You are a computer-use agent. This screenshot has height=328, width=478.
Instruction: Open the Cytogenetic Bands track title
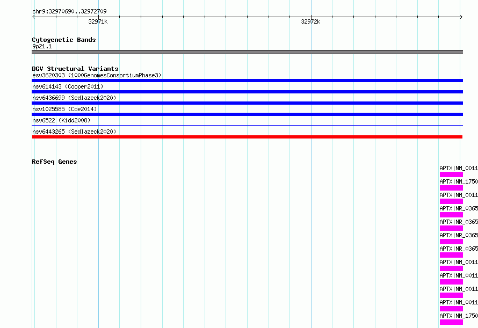click(x=64, y=40)
